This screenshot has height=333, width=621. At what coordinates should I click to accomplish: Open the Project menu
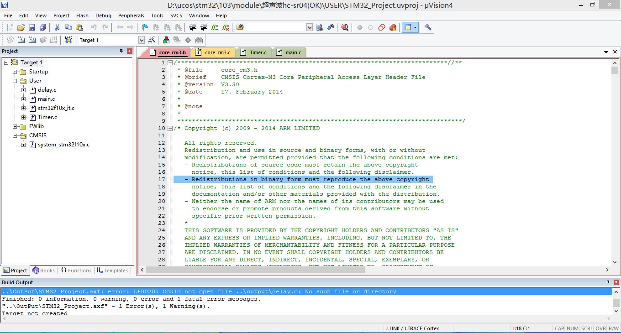(61, 16)
